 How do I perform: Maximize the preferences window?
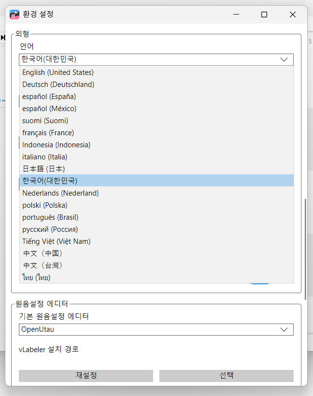(x=264, y=14)
